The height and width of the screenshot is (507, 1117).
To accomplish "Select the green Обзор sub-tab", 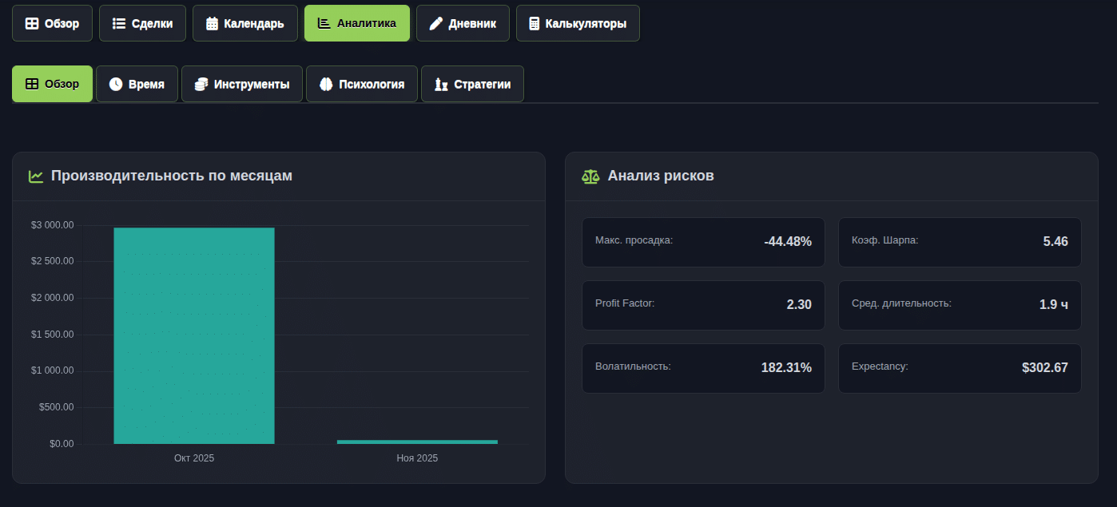I will click(x=52, y=85).
